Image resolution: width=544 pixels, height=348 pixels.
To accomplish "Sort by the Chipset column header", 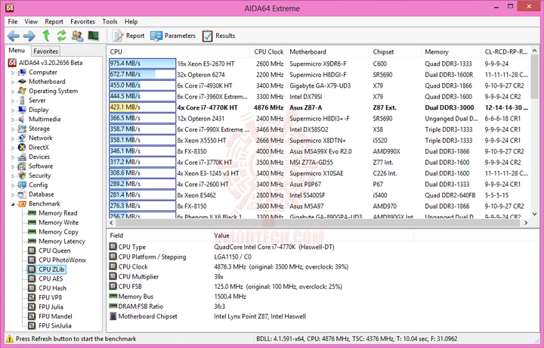I will (x=395, y=51).
